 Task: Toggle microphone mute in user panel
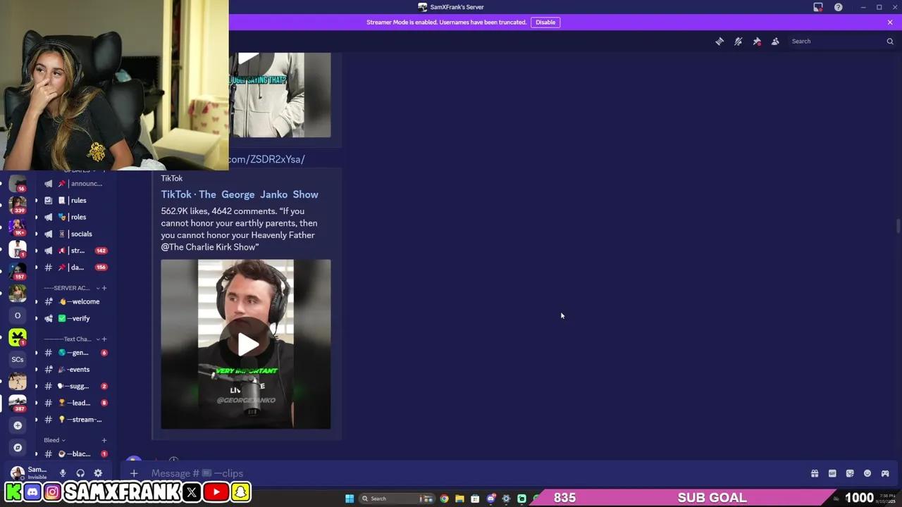(x=63, y=474)
